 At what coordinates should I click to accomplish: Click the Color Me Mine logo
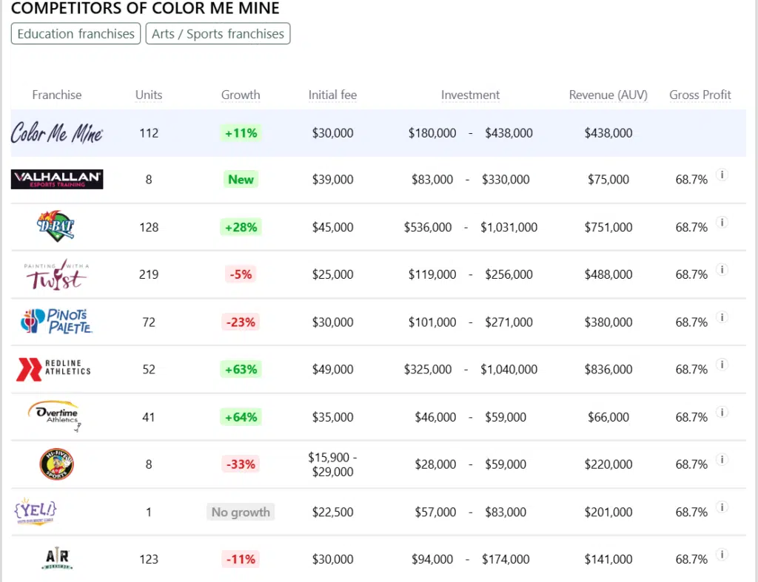pyautogui.click(x=57, y=133)
